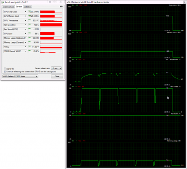Click the Memory clock graph in Afterburner
187x169 pixels.
126,45
